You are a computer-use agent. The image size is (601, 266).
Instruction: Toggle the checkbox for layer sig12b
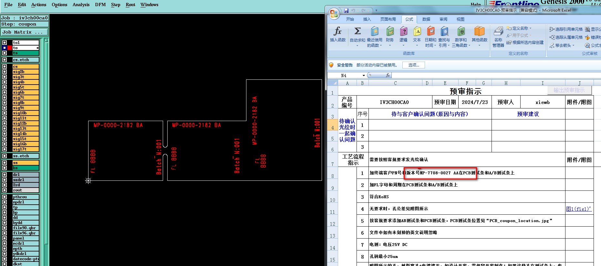click(x=5, y=123)
